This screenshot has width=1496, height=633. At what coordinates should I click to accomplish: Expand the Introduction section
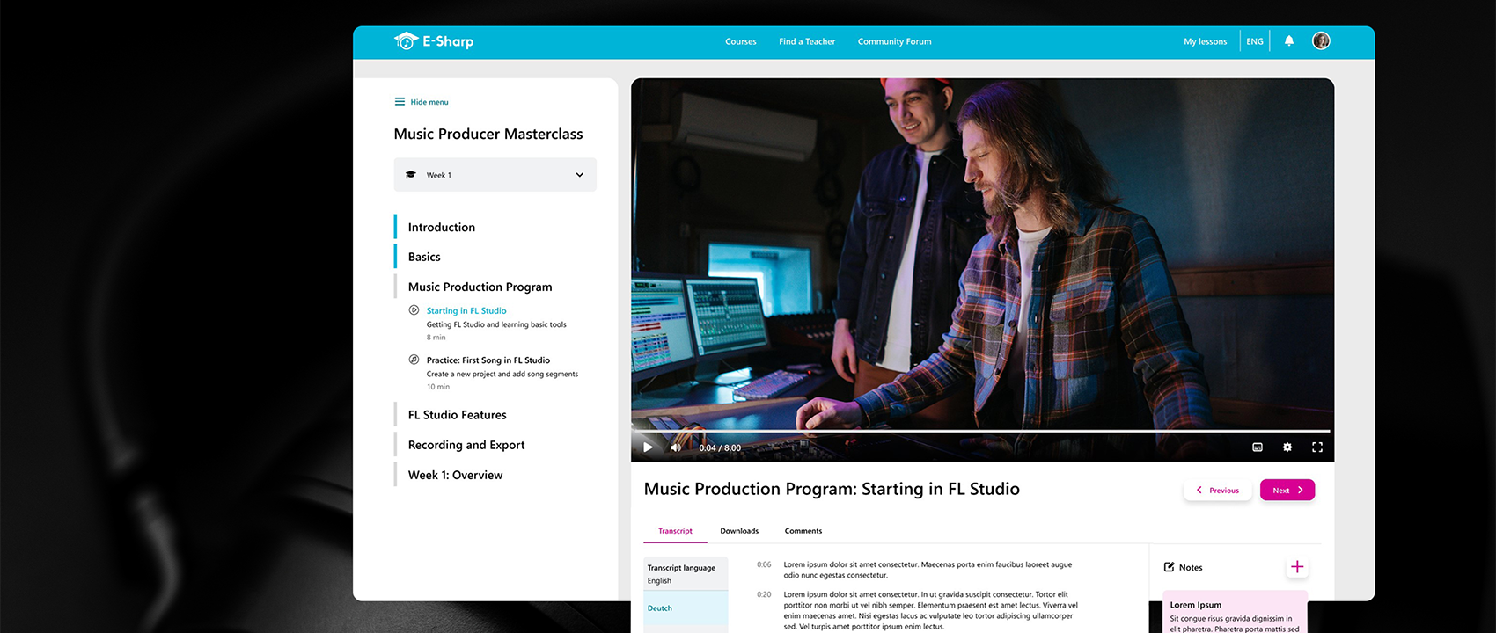tap(441, 227)
